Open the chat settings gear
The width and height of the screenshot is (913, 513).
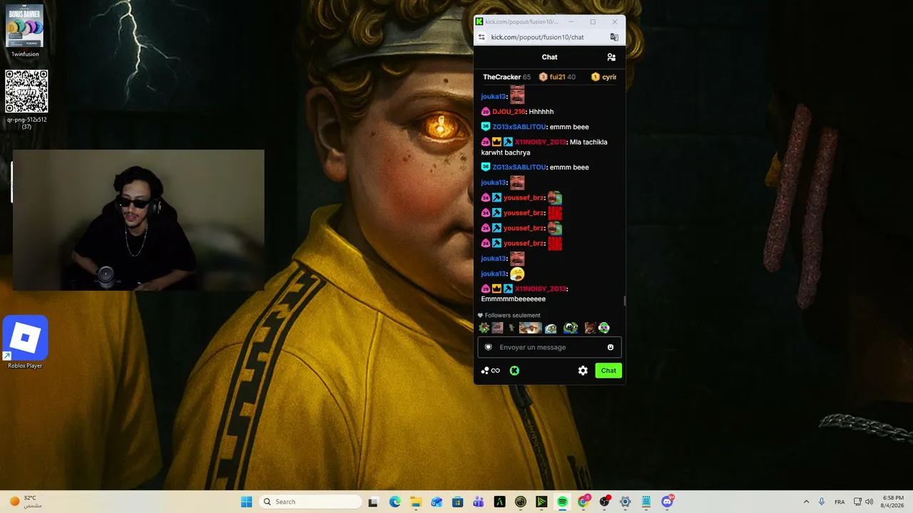point(583,370)
